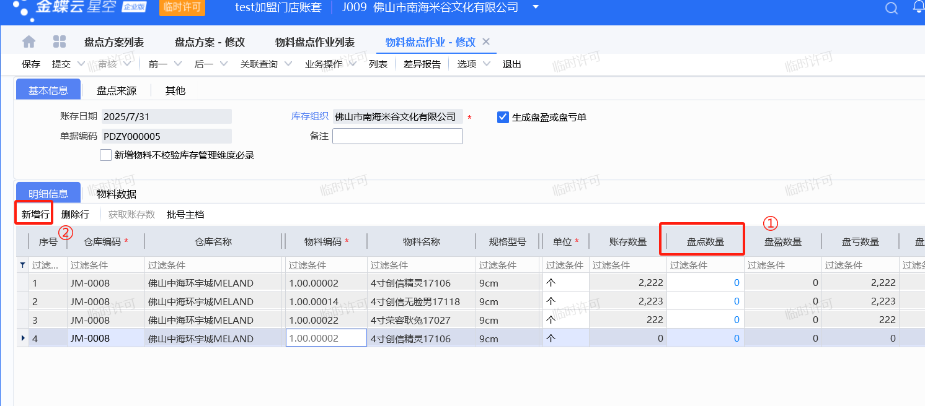Close the 物料盘点作业 - 修改 tab

click(486, 41)
